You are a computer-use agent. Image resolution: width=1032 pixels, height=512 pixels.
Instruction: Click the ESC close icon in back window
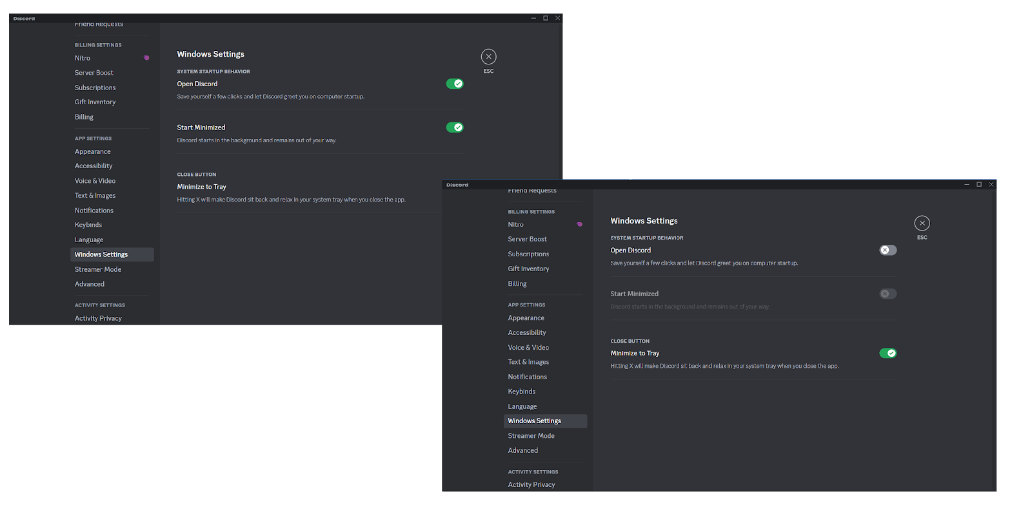(489, 57)
